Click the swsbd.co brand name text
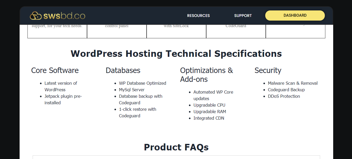352x159 pixels. [x=64, y=16]
